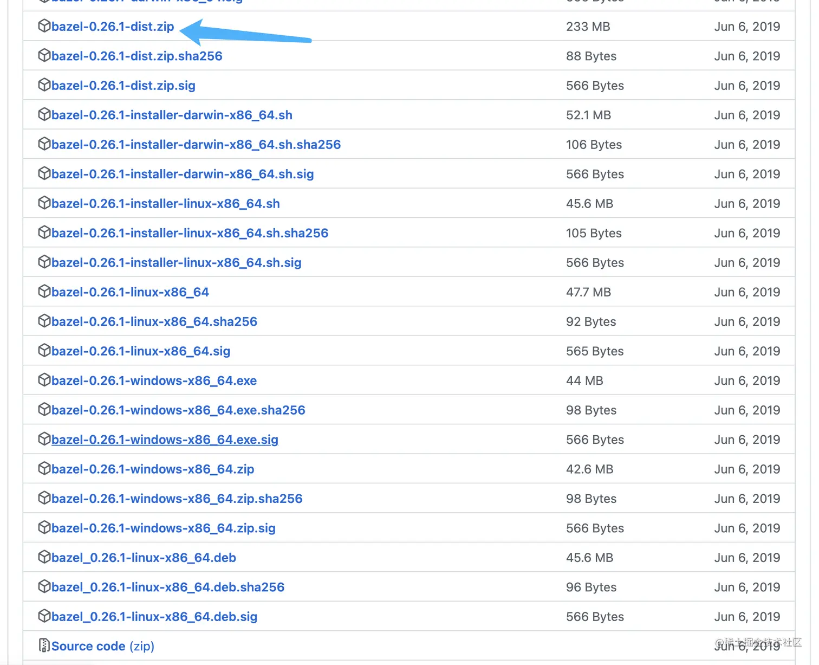Click package icon beside installer-darwin-x86_64.sh.sig
This screenshot has width=819, height=665.
pos(44,173)
